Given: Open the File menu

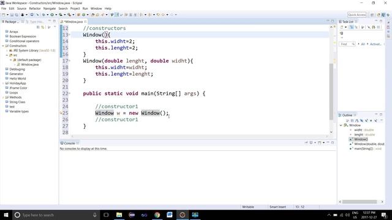Looking at the screenshot, I should coord(4,9).
